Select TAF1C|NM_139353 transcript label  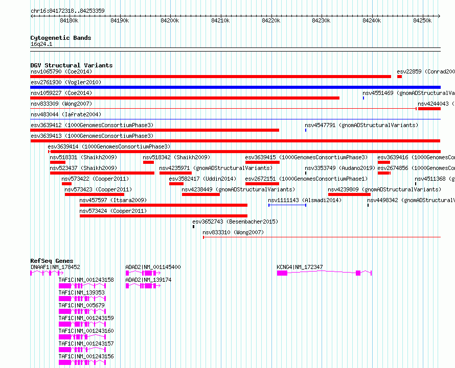click(x=81, y=292)
